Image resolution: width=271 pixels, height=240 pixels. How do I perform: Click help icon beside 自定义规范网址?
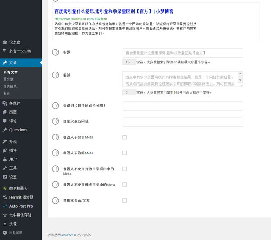pos(56,121)
